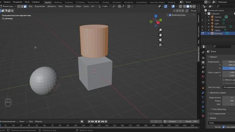Open the pivot point dropdown
This screenshot has height=132, width=235.
(114, 7)
